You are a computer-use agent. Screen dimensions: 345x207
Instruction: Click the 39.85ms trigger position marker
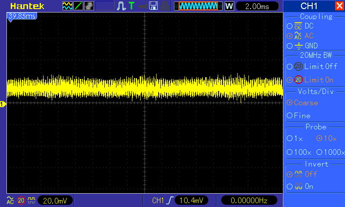click(22, 17)
